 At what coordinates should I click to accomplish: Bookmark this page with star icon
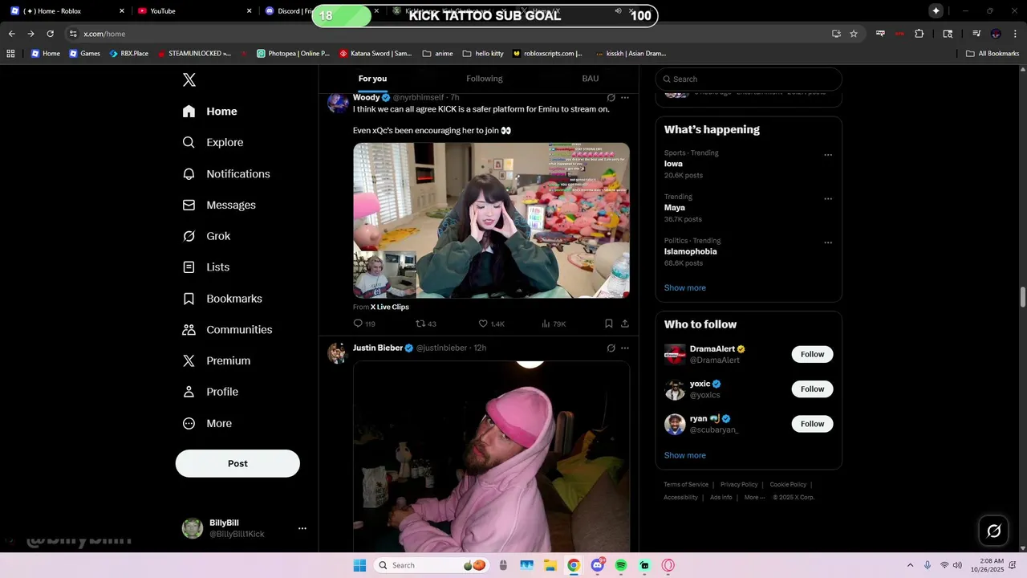pos(854,34)
